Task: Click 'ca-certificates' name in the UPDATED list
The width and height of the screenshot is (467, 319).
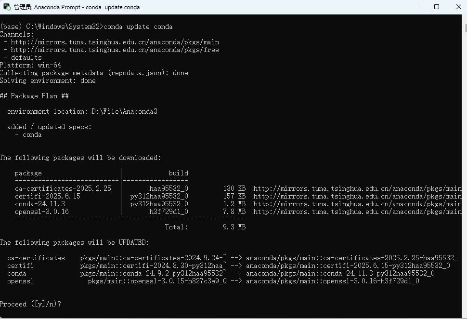Action: click(36, 258)
